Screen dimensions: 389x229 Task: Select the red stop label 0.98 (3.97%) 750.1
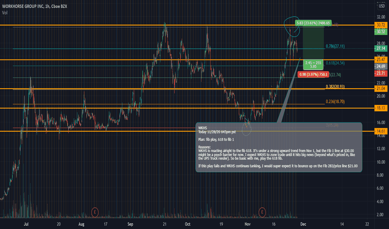pos(313,74)
